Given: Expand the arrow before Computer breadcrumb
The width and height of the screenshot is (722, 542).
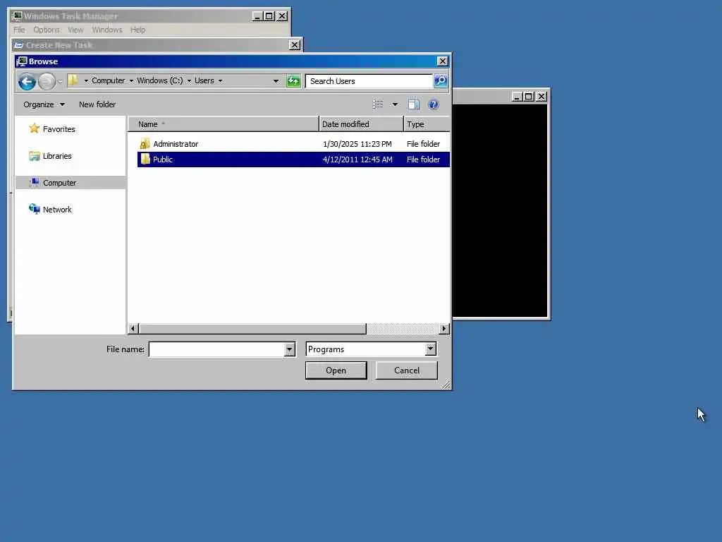Looking at the screenshot, I should (85, 81).
